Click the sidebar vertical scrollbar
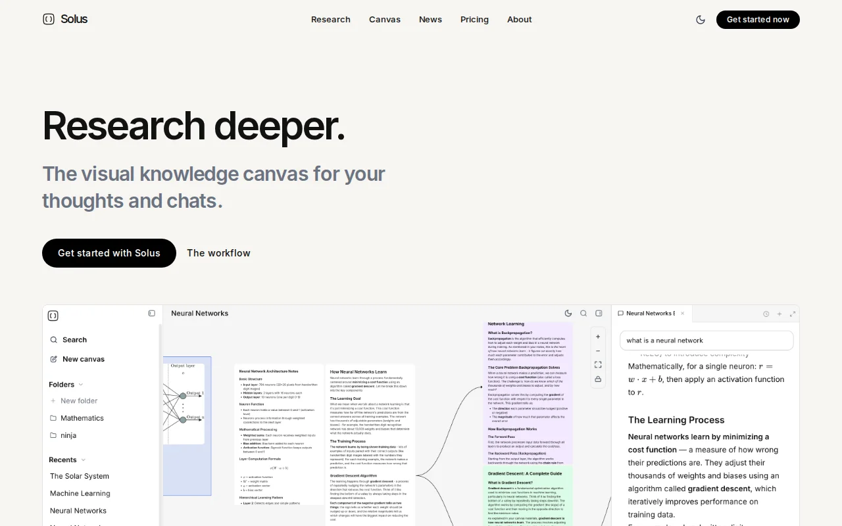 tap(160, 425)
